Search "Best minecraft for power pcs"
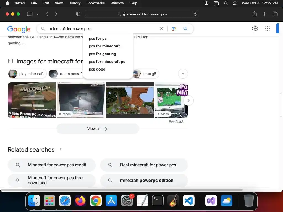283x212 pixels. pos(144,165)
